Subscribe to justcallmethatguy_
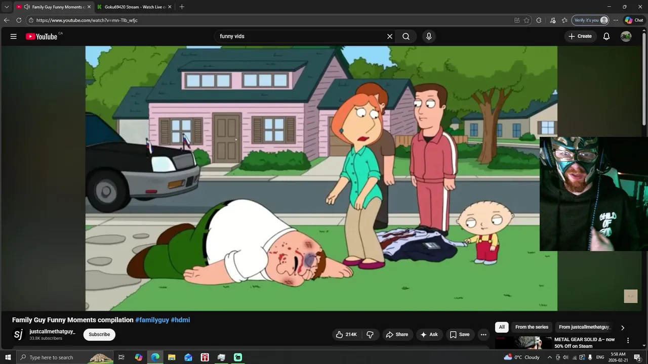Image resolution: width=648 pixels, height=364 pixels. [x=99, y=334]
